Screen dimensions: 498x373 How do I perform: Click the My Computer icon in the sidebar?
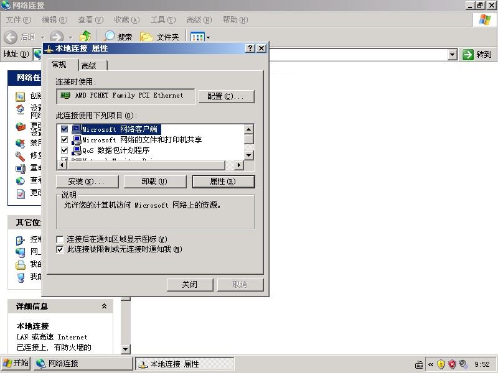point(21,277)
